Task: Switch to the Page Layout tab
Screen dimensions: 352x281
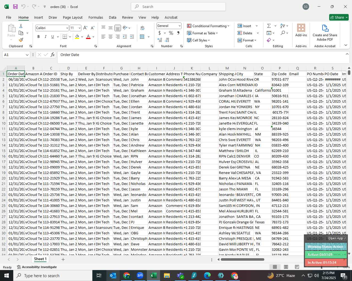Action: 73,17
